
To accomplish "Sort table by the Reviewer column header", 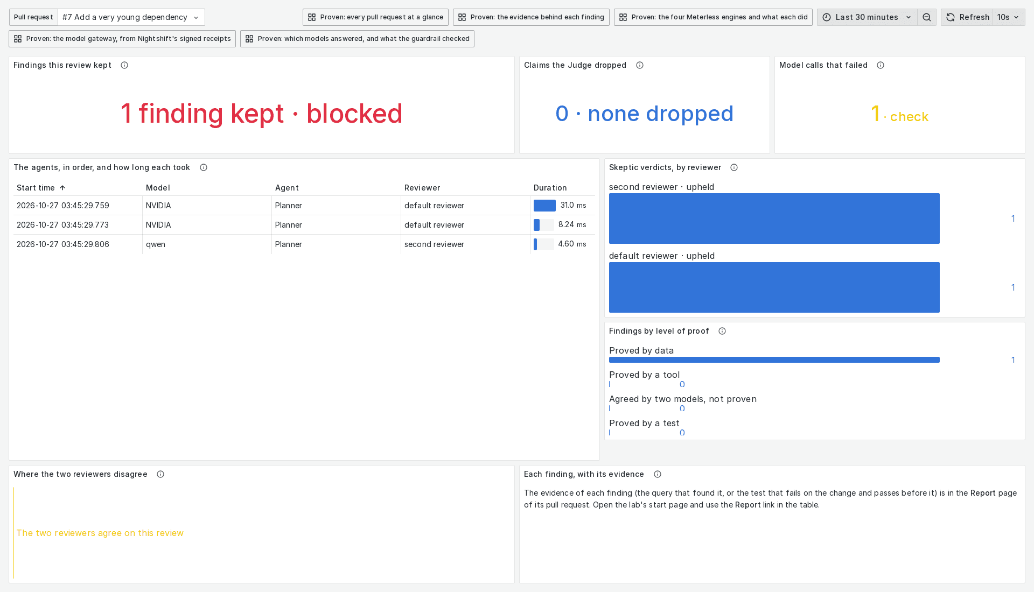I will tap(422, 188).
